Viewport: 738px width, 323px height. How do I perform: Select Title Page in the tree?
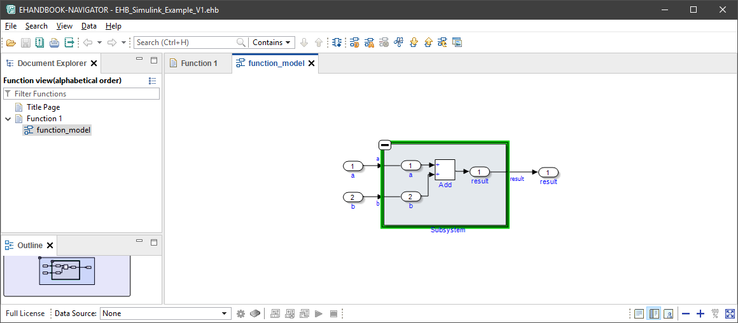43,107
